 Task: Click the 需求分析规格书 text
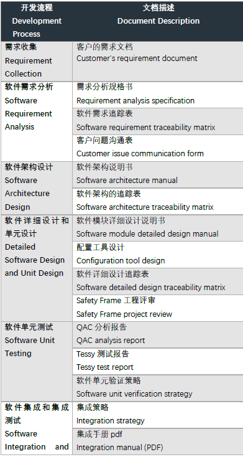(104, 87)
